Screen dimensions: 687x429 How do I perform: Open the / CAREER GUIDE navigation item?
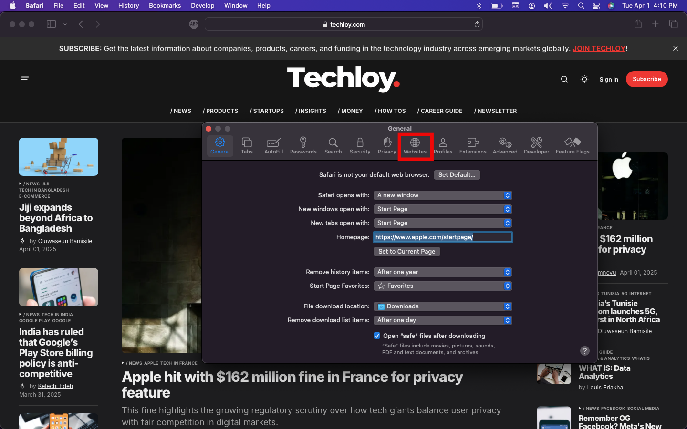(440, 111)
